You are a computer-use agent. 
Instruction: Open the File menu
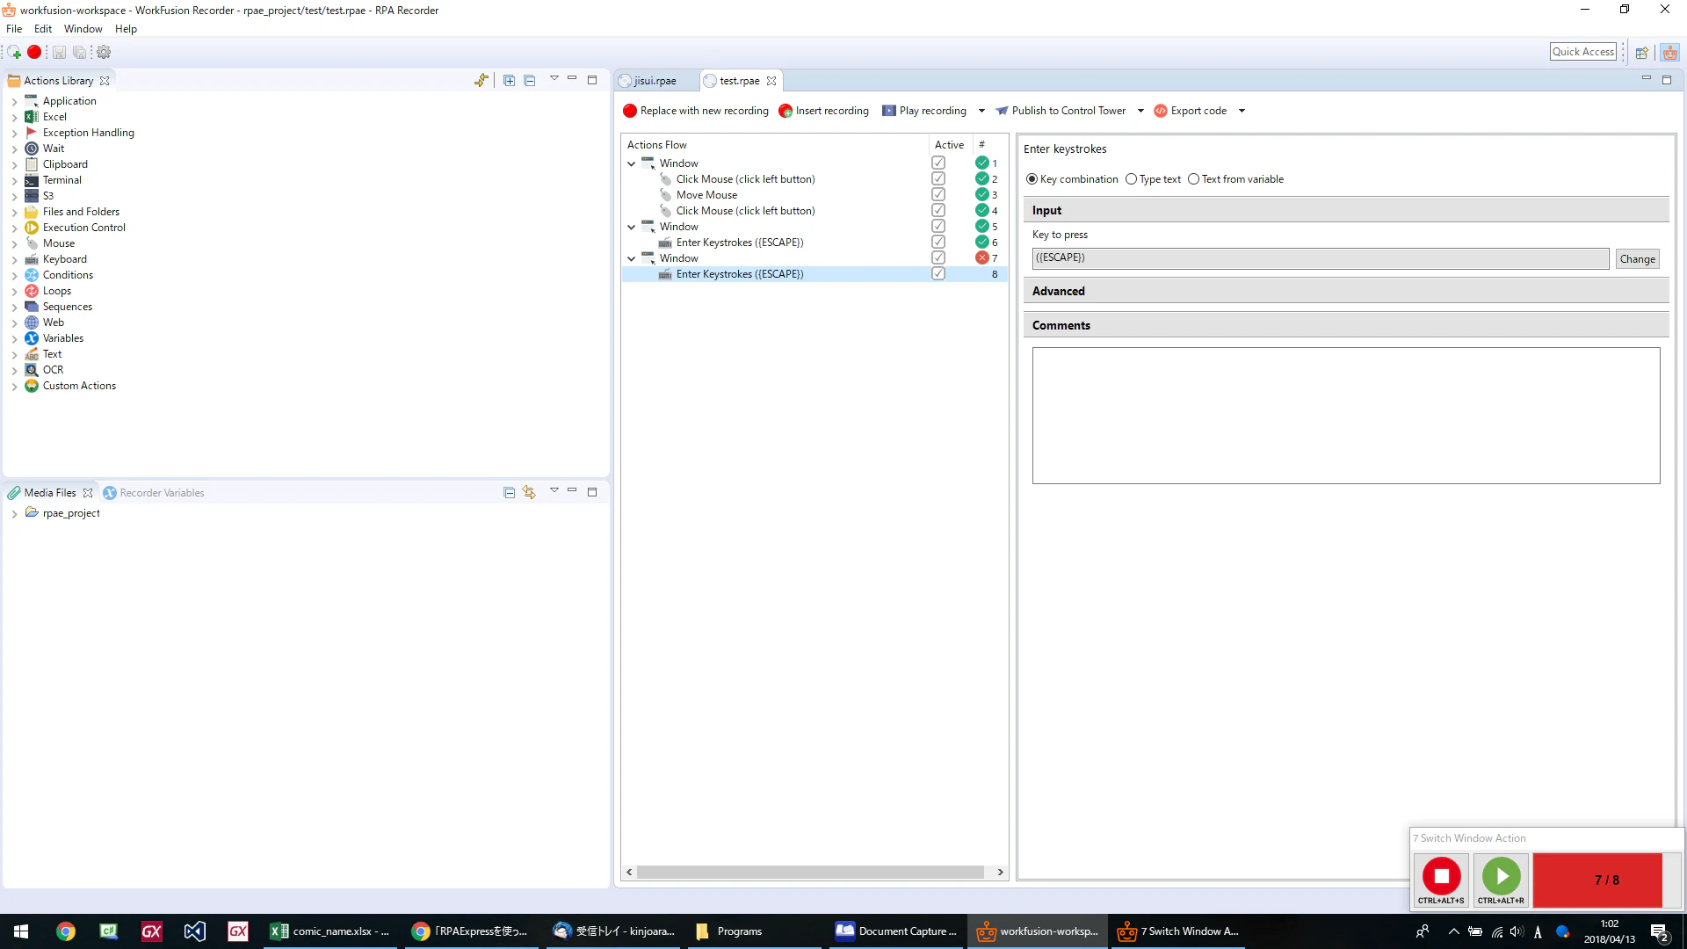tap(14, 29)
